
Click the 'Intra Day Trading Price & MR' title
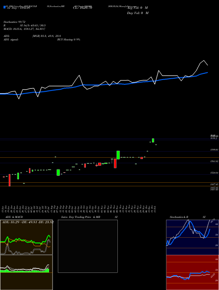(81, 217)
